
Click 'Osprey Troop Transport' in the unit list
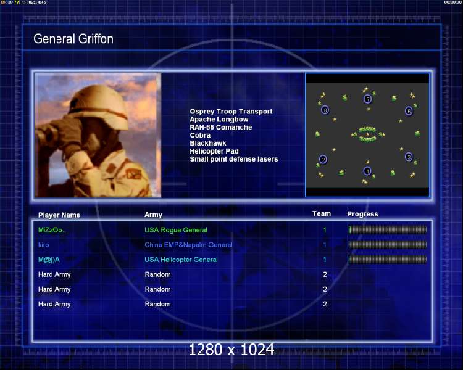pyautogui.click(x=231, y=112)
